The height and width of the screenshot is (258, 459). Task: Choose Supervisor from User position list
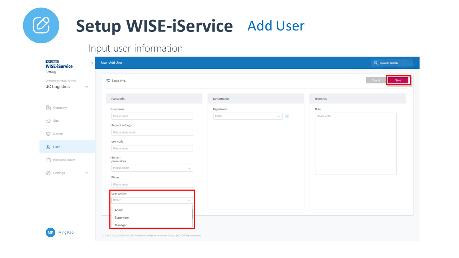point(122,218)
